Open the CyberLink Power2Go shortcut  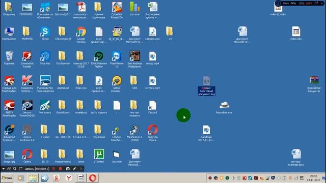click(x=117, y=10)
